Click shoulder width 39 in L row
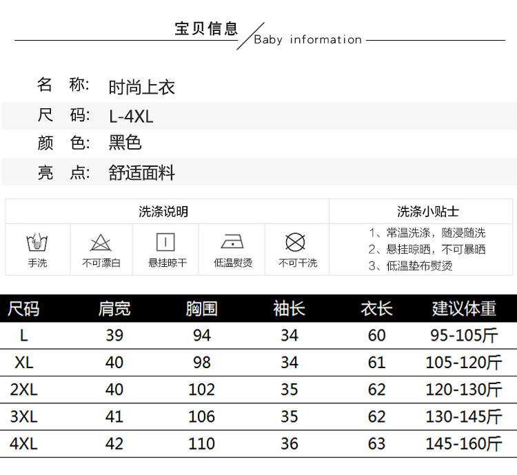 114,336
